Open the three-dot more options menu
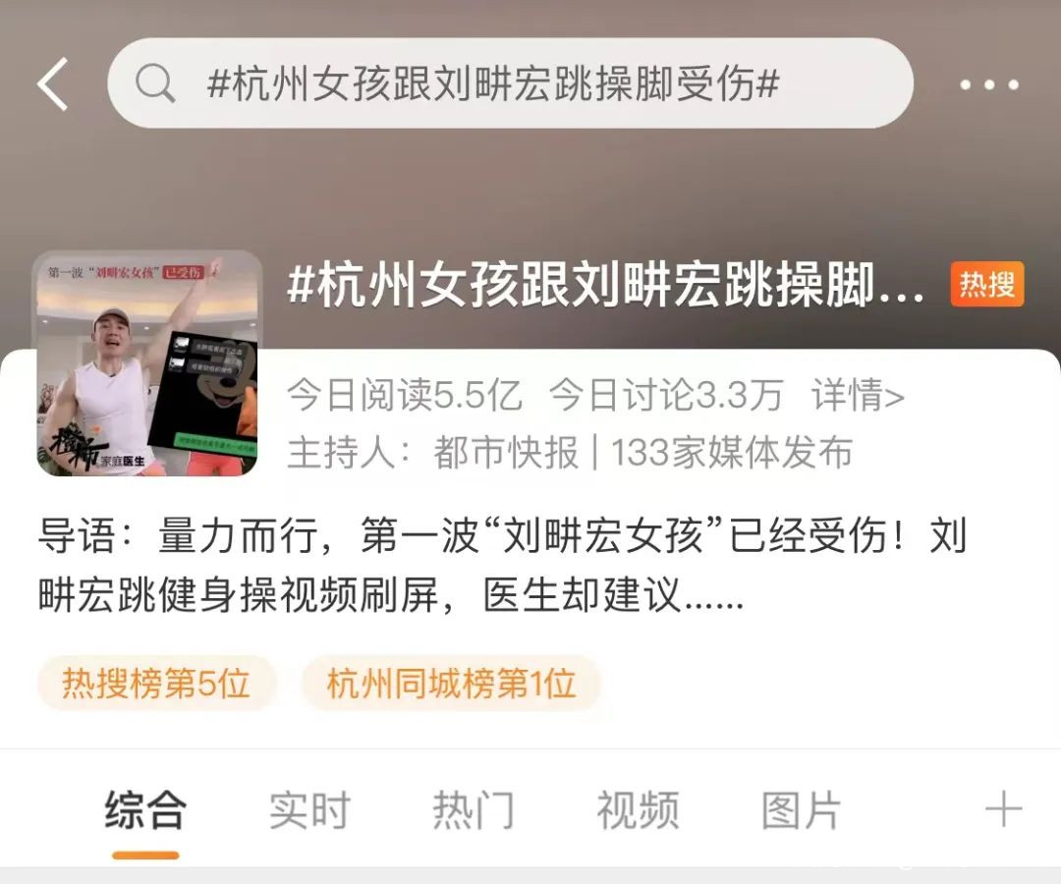The image size is (1061, 884). (x=989, y=84)
